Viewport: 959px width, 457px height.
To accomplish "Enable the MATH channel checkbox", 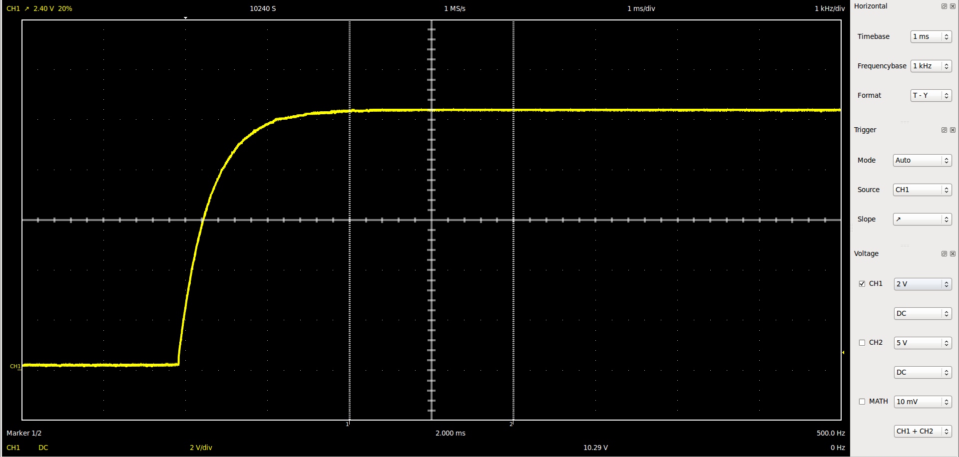I will 862,402.
